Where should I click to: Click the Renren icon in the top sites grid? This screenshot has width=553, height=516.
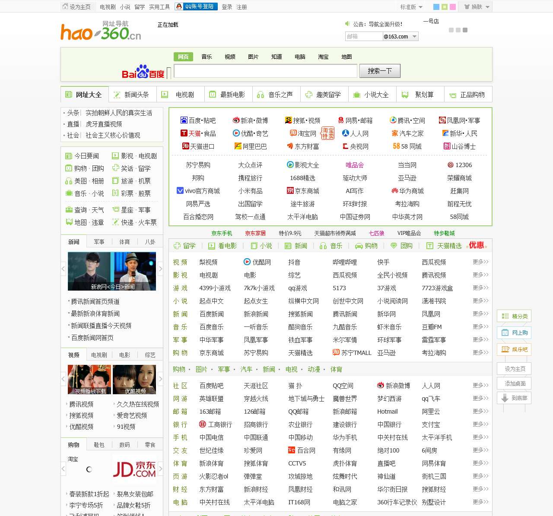[346, 133]
